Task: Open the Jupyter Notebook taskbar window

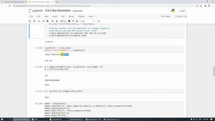Action: click(76, 119)
